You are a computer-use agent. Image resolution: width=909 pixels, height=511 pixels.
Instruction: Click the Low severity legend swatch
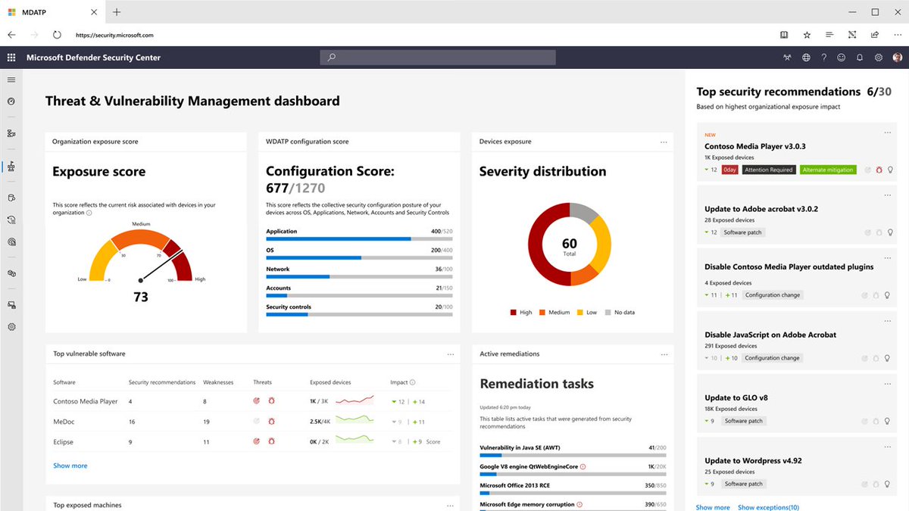[580, 312]
